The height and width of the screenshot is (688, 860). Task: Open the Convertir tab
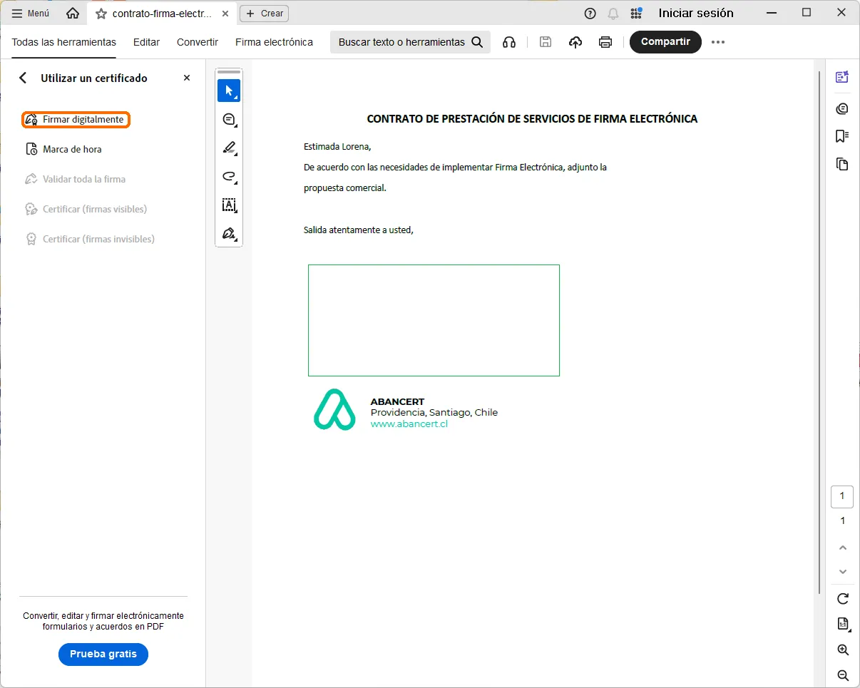pyautogui.click(x=198, y=42)
